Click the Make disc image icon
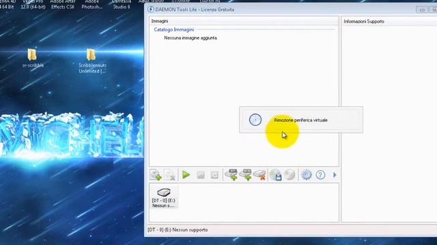The width and height of the screenshot is (437, 245). 276,175
